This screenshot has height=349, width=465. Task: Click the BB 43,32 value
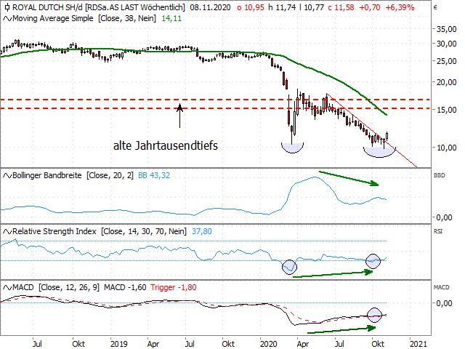154,175
